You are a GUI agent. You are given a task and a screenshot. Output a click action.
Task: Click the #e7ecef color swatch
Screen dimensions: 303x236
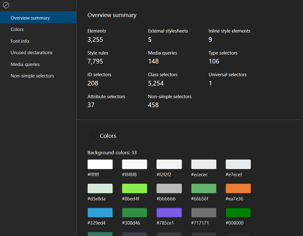pos(238,165)
